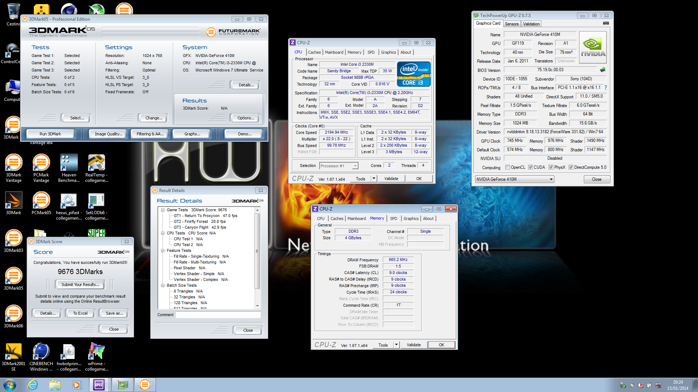Screen dimensions: 698x392
Task: Open the Graphics tab in the CPU-Z Memory window
Action: (411, 219)
